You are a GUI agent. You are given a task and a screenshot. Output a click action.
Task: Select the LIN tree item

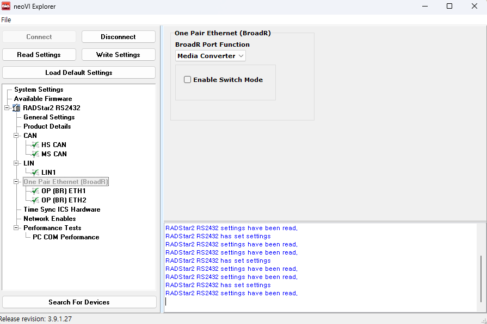click(29, 163)
